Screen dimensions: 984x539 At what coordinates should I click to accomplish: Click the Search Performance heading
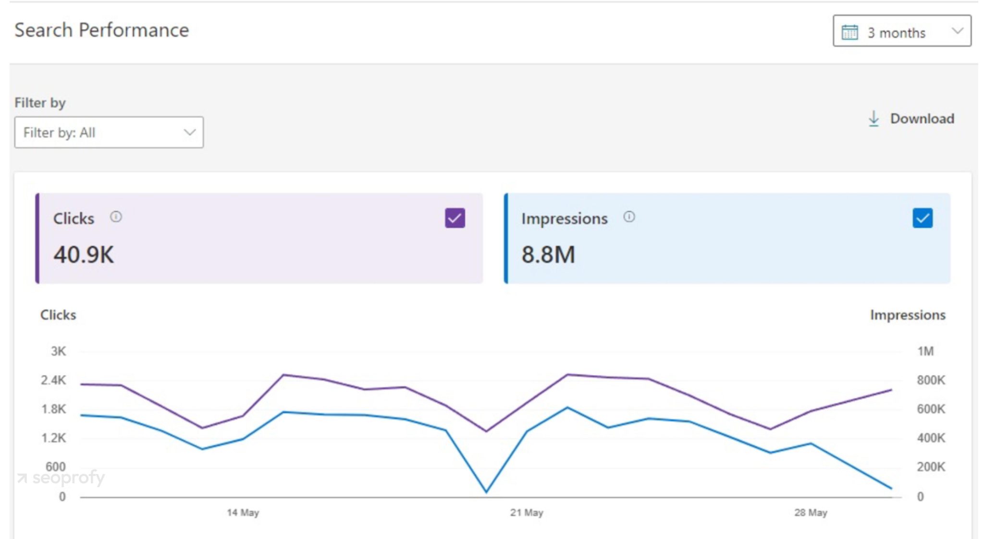pos(101,30)
